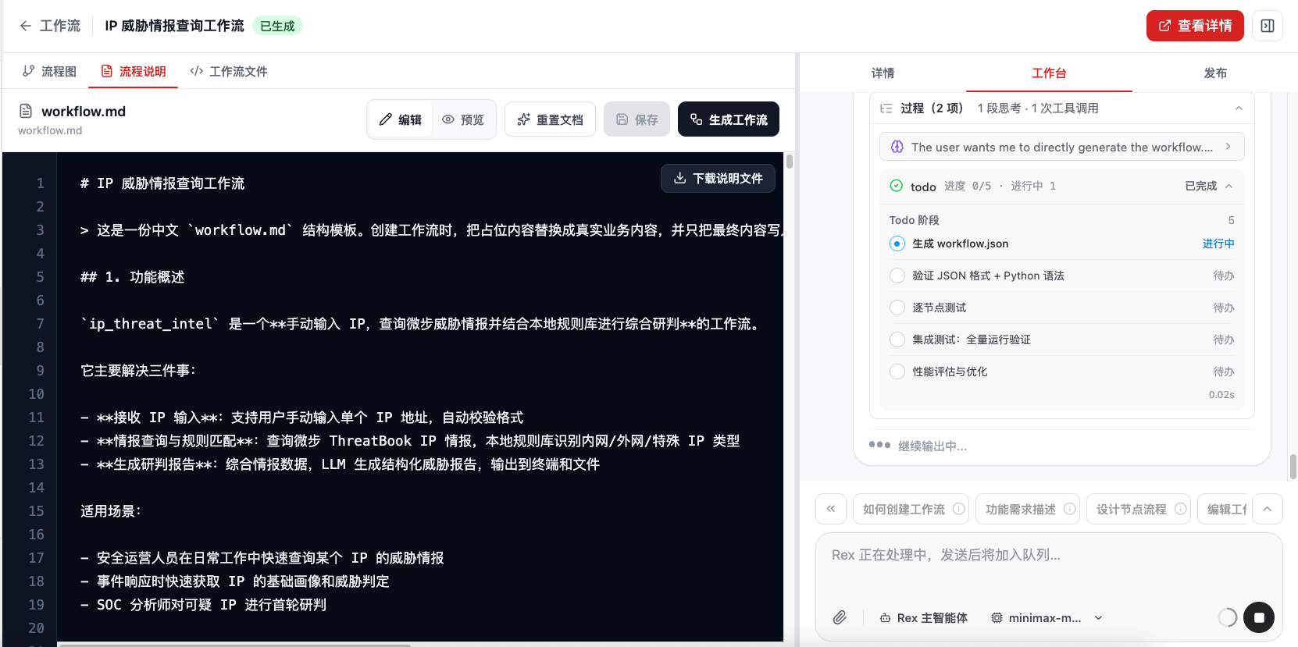Open the 工作流文件 tab
Viewport: 1298px width, 647px height.
(x=229, y=71)
